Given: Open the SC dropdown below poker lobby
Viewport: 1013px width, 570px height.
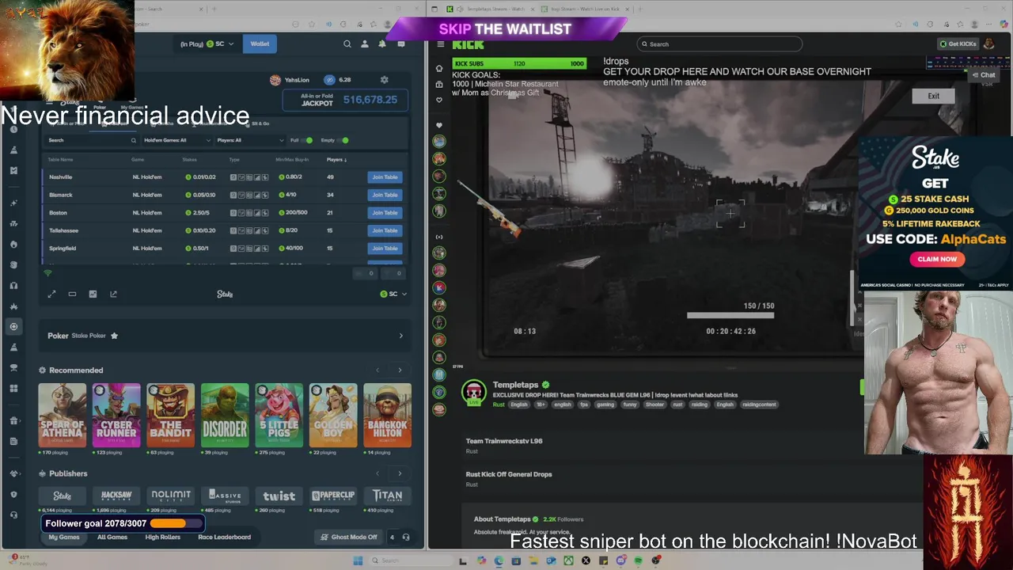Looking at the screenshot, I should [x=393, y=294].
